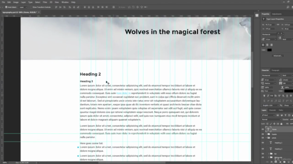
Task: Left align text in Properties panel
Action: coord(263,45)
